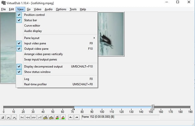This screenshot has height=126, width=195.
Task: Start input playback button
Action: 8,117
